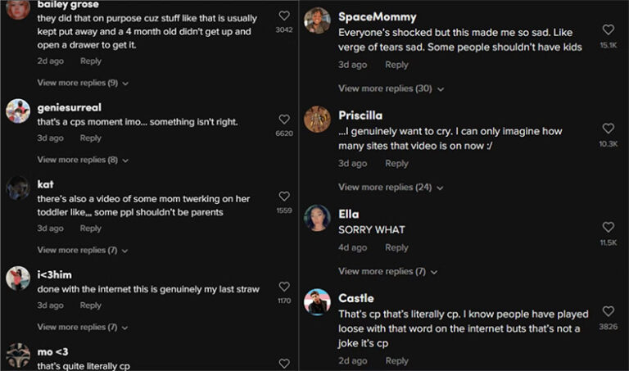
Task: Like Ella's 'SORRY WHAT' comment
Action: pyautogui.click(x=608, y=228)
